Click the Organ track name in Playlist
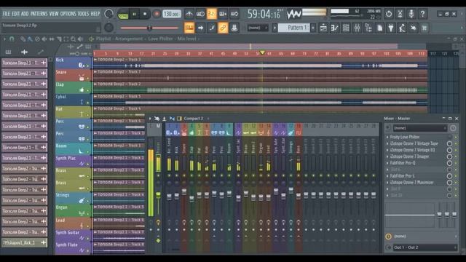 click(x=61, y=207)
